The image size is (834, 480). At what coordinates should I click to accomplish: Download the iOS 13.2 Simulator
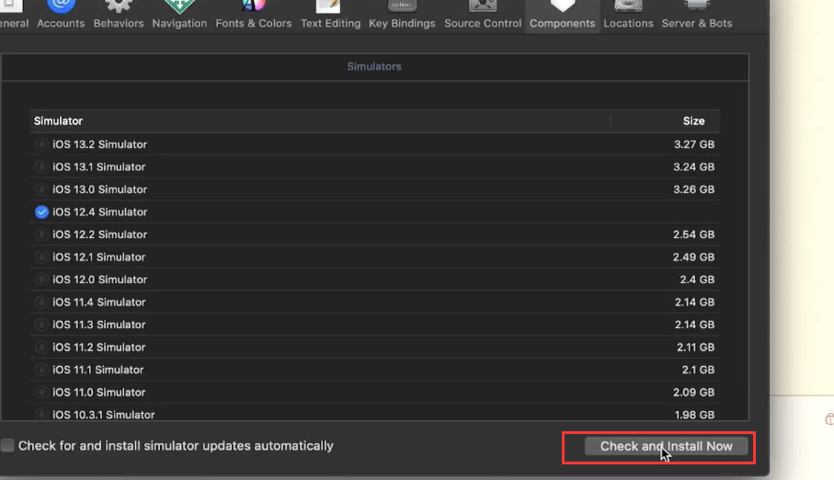coord(41,144)
